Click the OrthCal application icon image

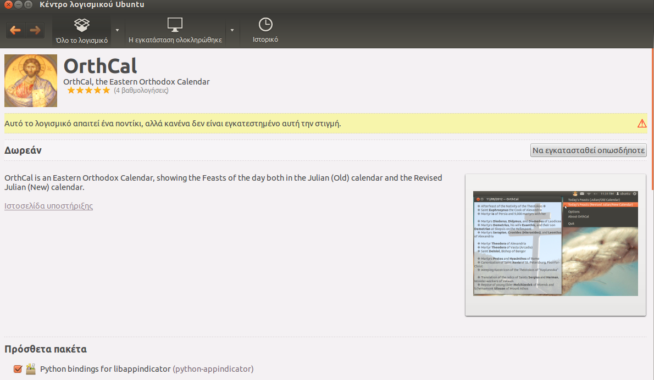[31, 81]
